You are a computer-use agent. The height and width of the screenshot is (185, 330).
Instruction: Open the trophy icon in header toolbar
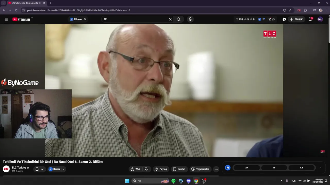coord(270,19)
